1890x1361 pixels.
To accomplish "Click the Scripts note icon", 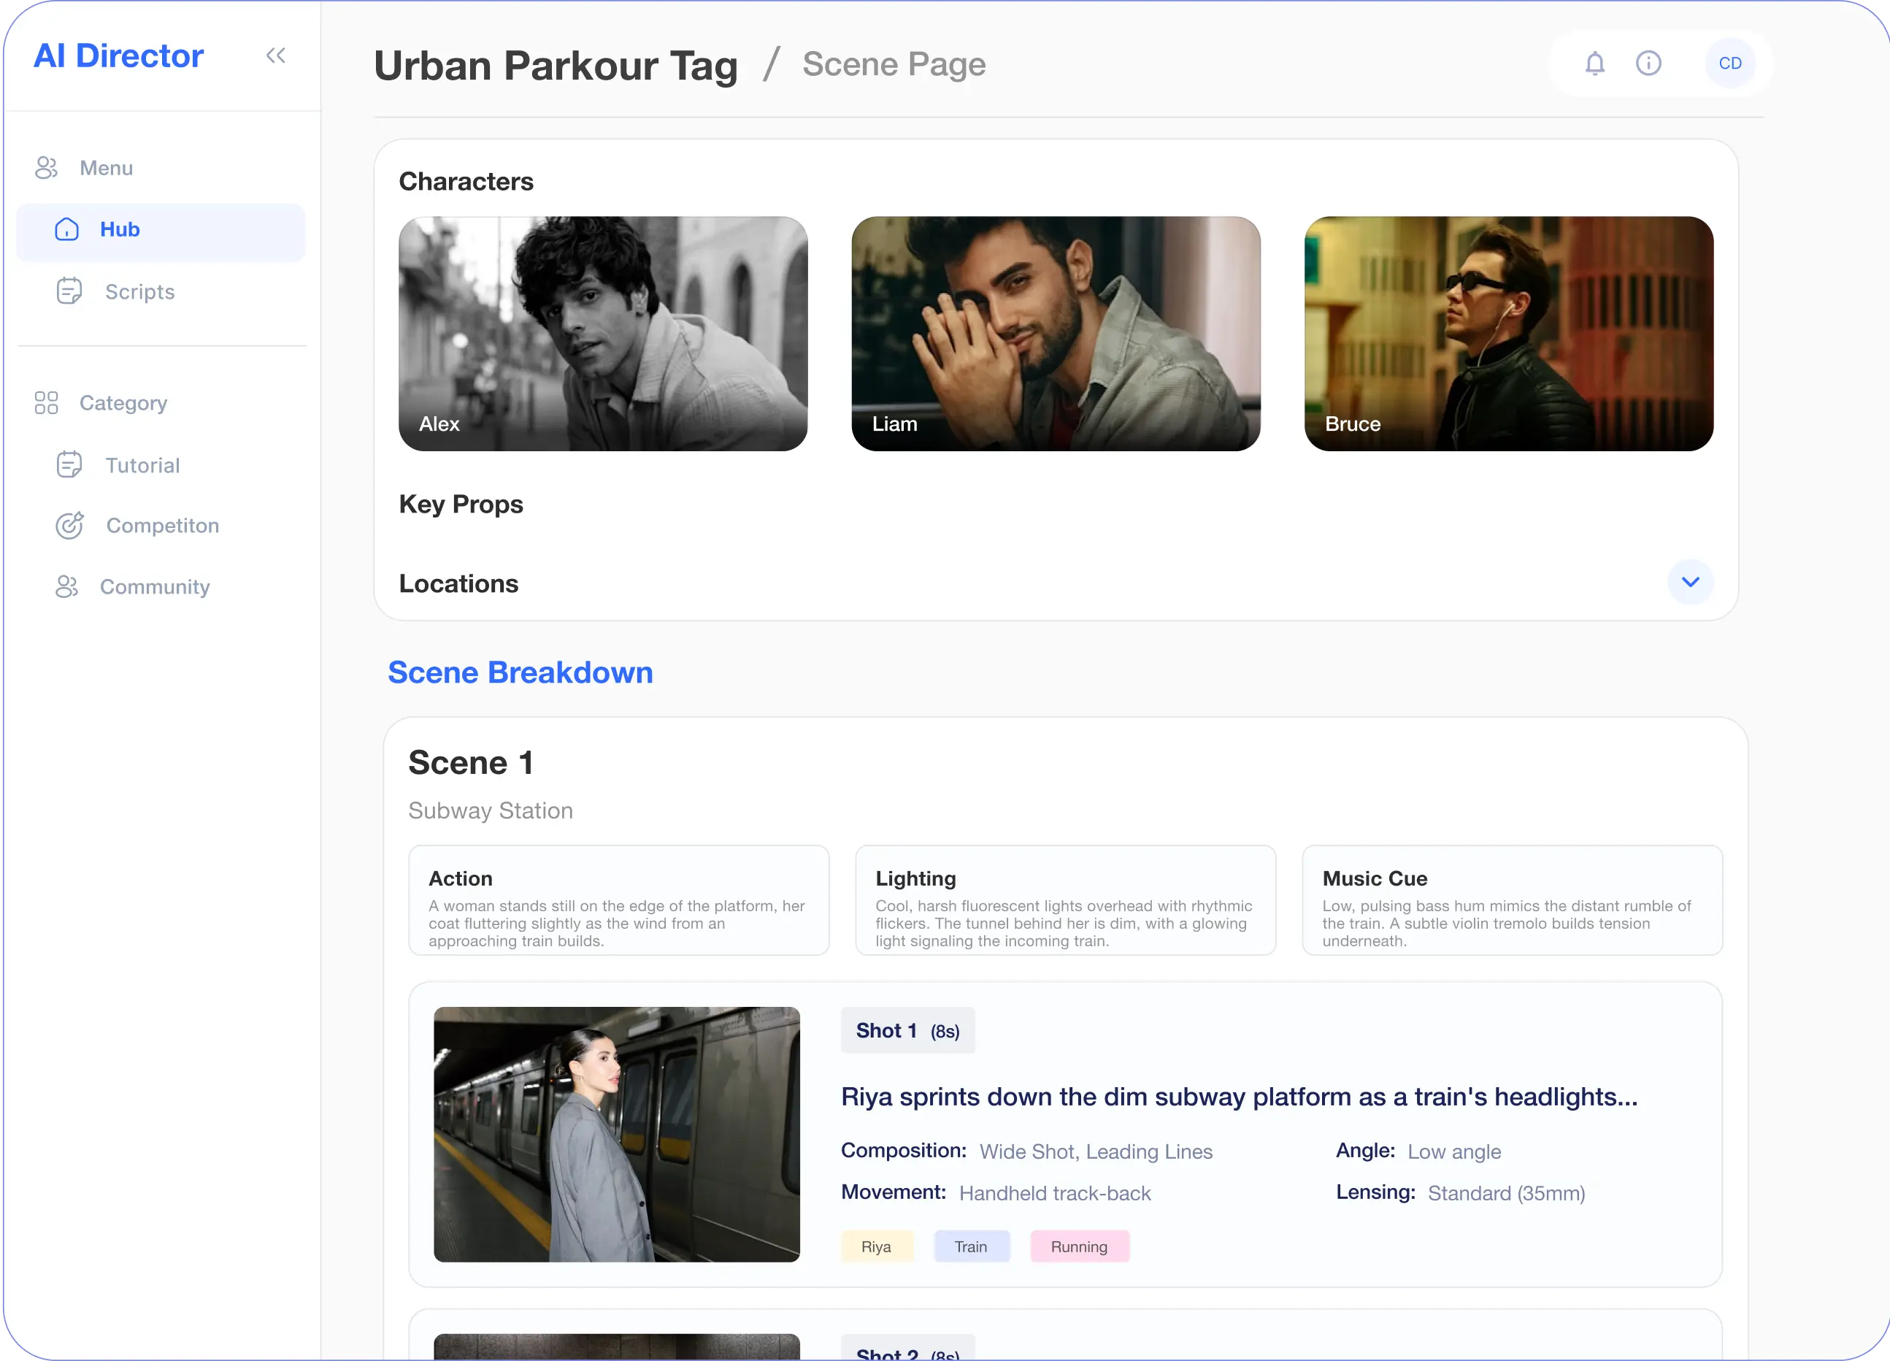I will coord(69,292).
